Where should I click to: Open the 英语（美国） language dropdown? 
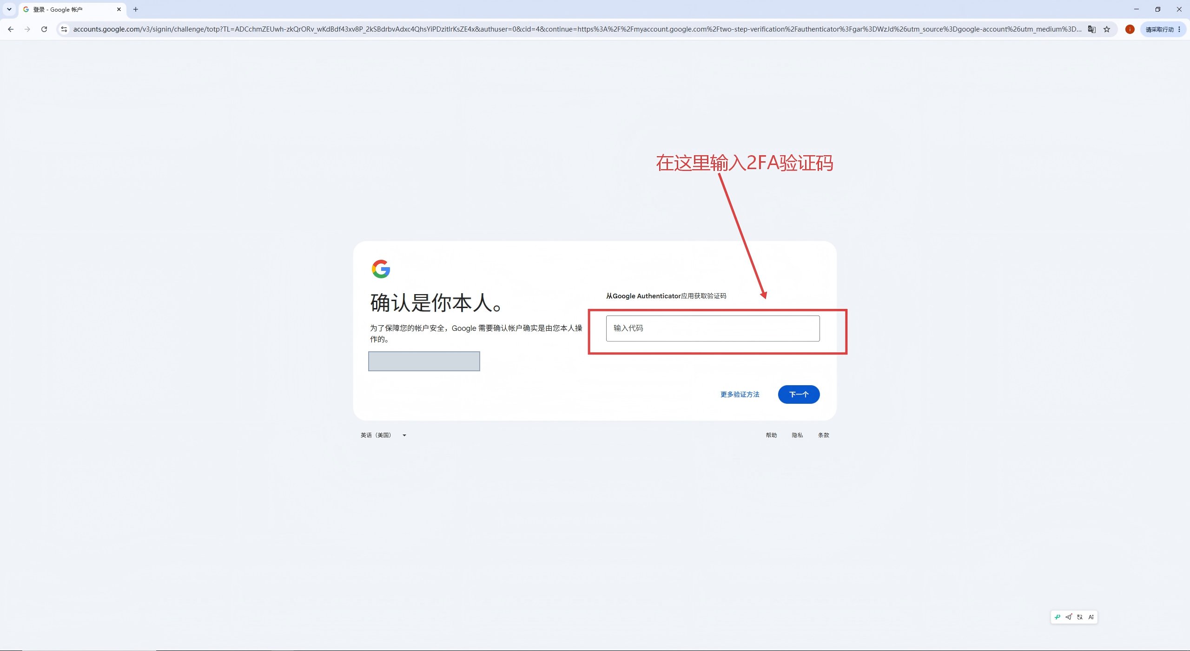click(383, 435)
